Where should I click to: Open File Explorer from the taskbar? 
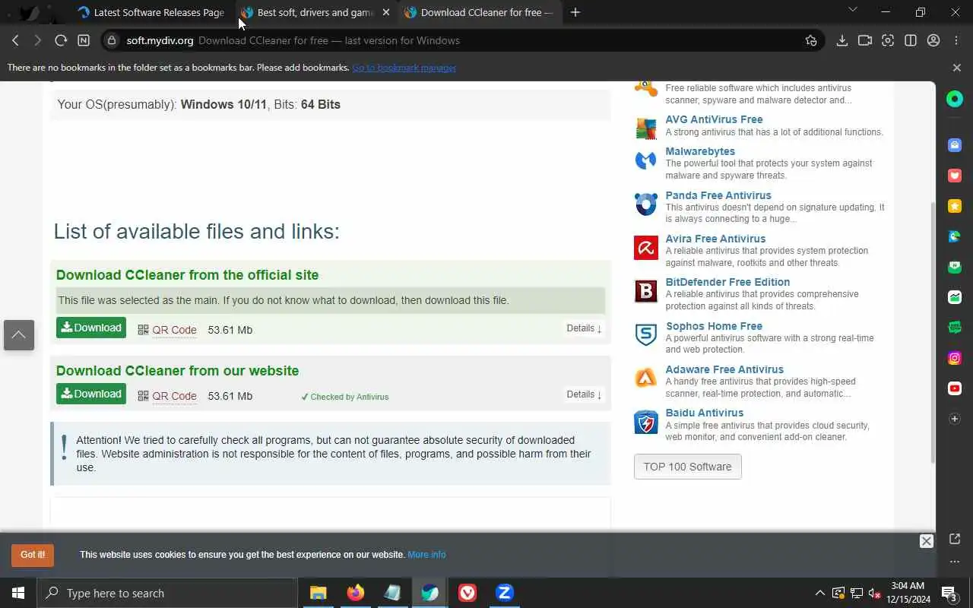[x=318, y=593]
